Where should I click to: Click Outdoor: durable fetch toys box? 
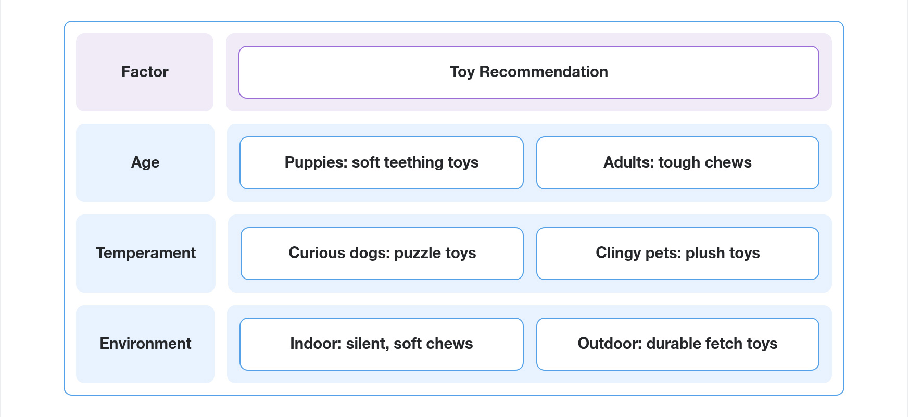pyautogui.click(x=677, y=344)
